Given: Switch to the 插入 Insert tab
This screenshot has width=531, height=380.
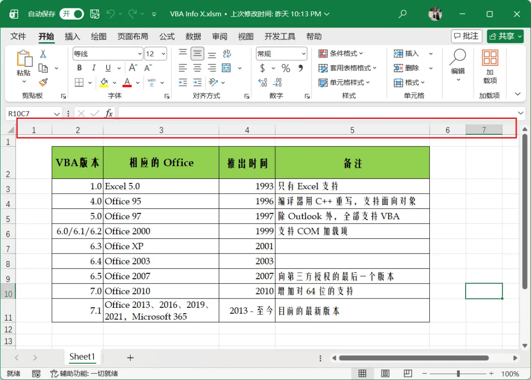Looking at the screenshot, I should 72,36.
